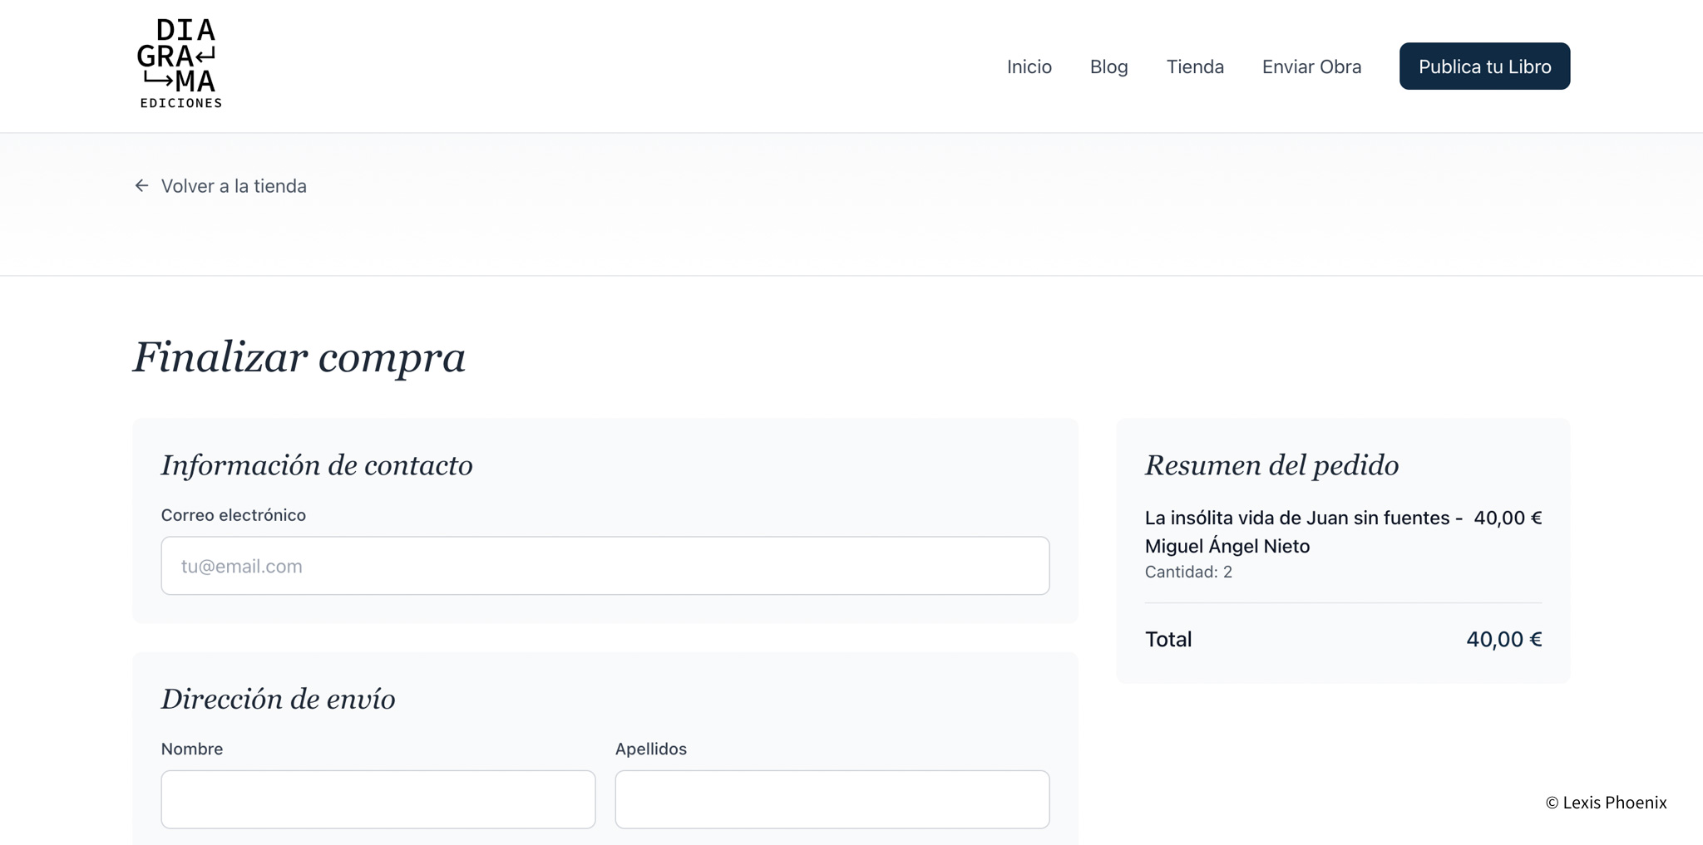
Task: Select Enviar Obra in navigation
Action: point(1311,66)
